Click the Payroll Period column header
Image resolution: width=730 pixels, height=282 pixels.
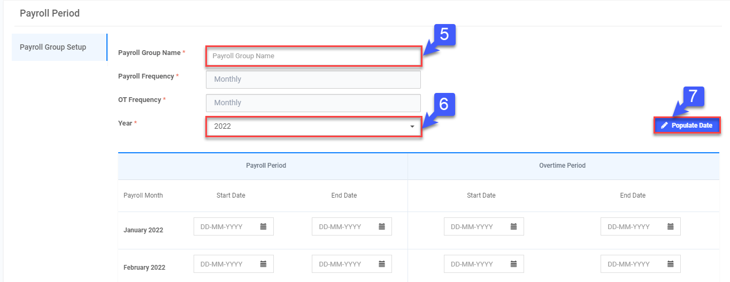[x=266, y=166]
